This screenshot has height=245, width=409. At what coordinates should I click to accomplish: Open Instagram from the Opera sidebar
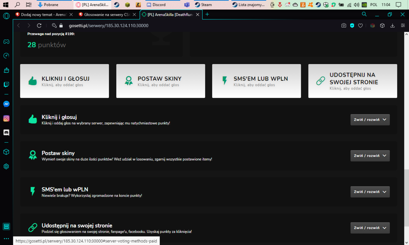pyautogui.click(x=6, y=118)
